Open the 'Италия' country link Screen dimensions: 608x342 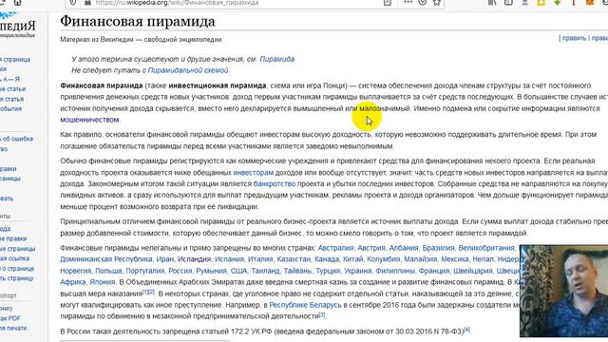259,259
